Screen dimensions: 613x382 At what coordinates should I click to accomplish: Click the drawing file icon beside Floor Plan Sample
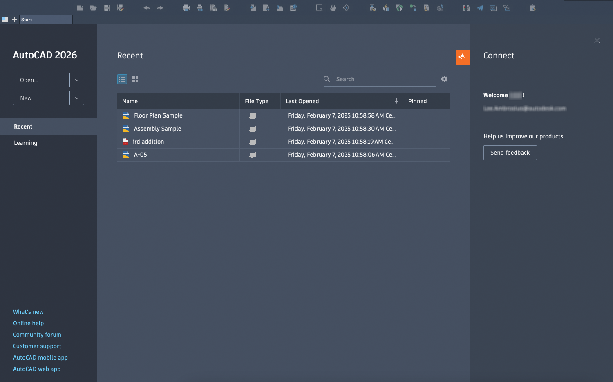(x=126, y=115)
